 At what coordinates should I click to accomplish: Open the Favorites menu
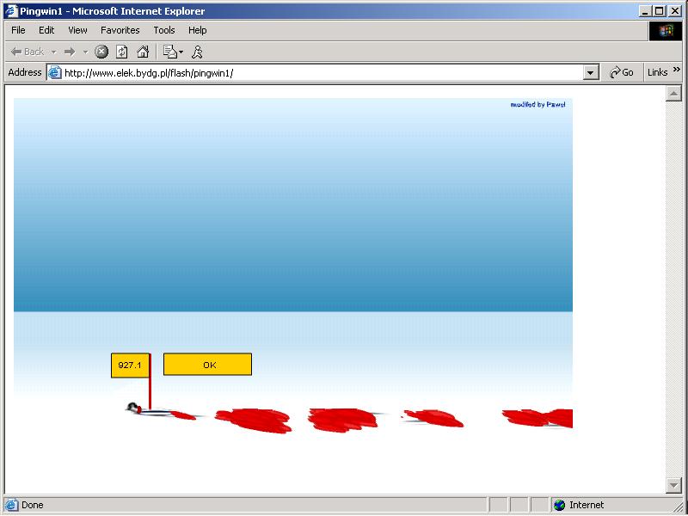[x=120, y=30]
